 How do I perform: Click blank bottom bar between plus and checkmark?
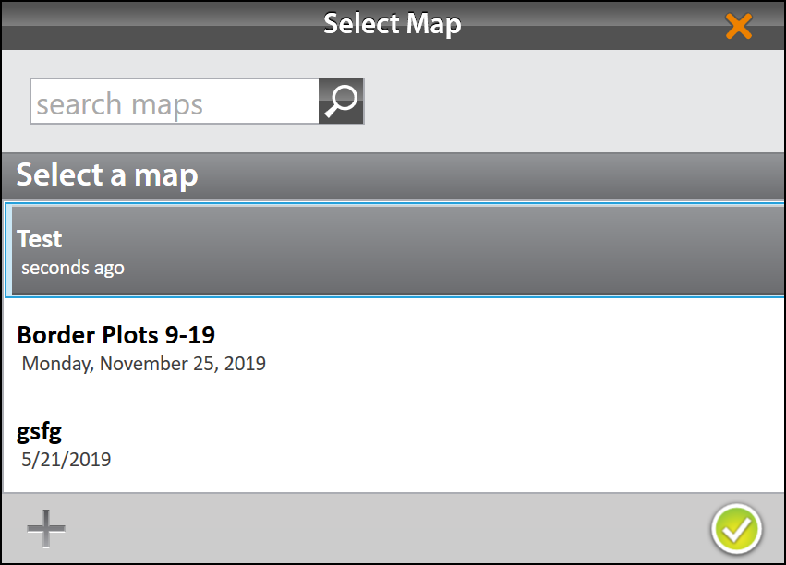[388, 529]
